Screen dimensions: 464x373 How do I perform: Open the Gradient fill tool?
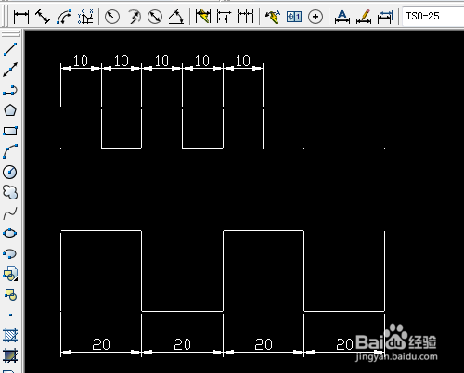pyautogui.click(x=10, y=355)
